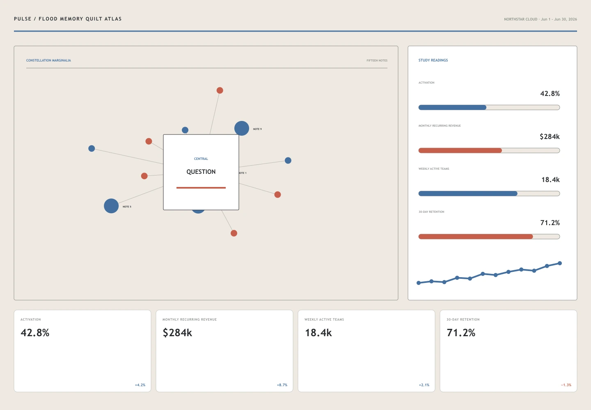Click the Monthly Recurring Revenue progress bar
The height and width of the screenshot is (410, 591).
point(489,150)
